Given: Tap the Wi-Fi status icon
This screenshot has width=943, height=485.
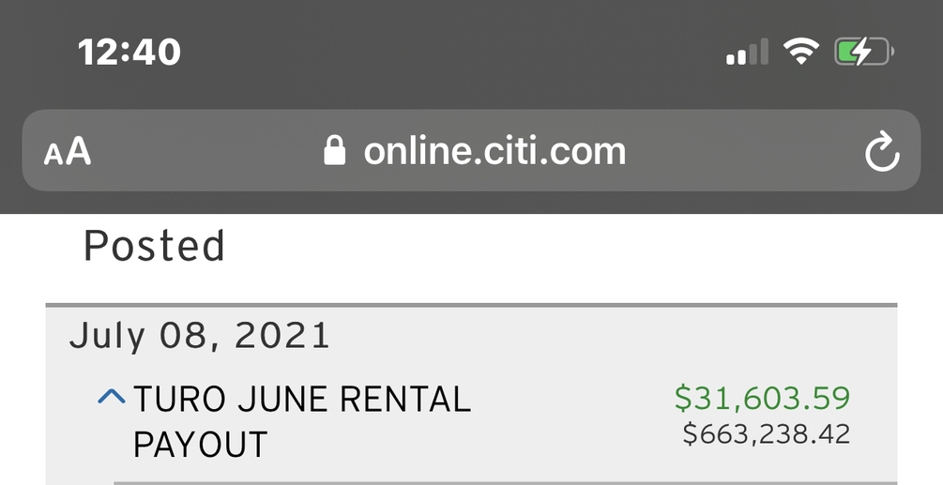Looking at the screenshot, I should coord(800,52).
